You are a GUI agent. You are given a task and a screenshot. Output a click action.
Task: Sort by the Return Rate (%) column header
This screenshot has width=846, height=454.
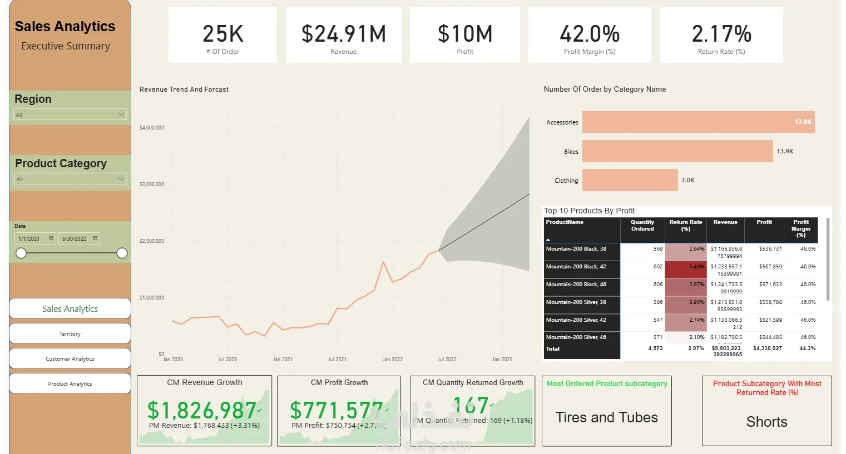coord(685,225)
